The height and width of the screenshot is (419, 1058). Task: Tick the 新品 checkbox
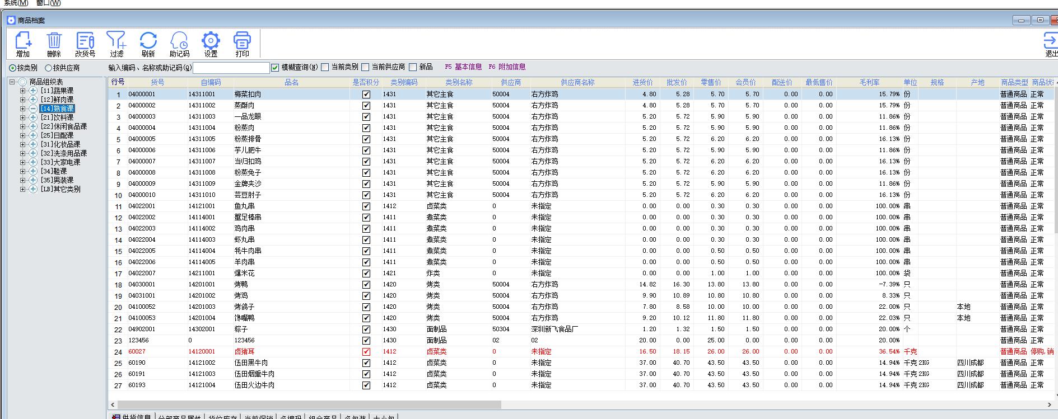(x=413, y=67)
